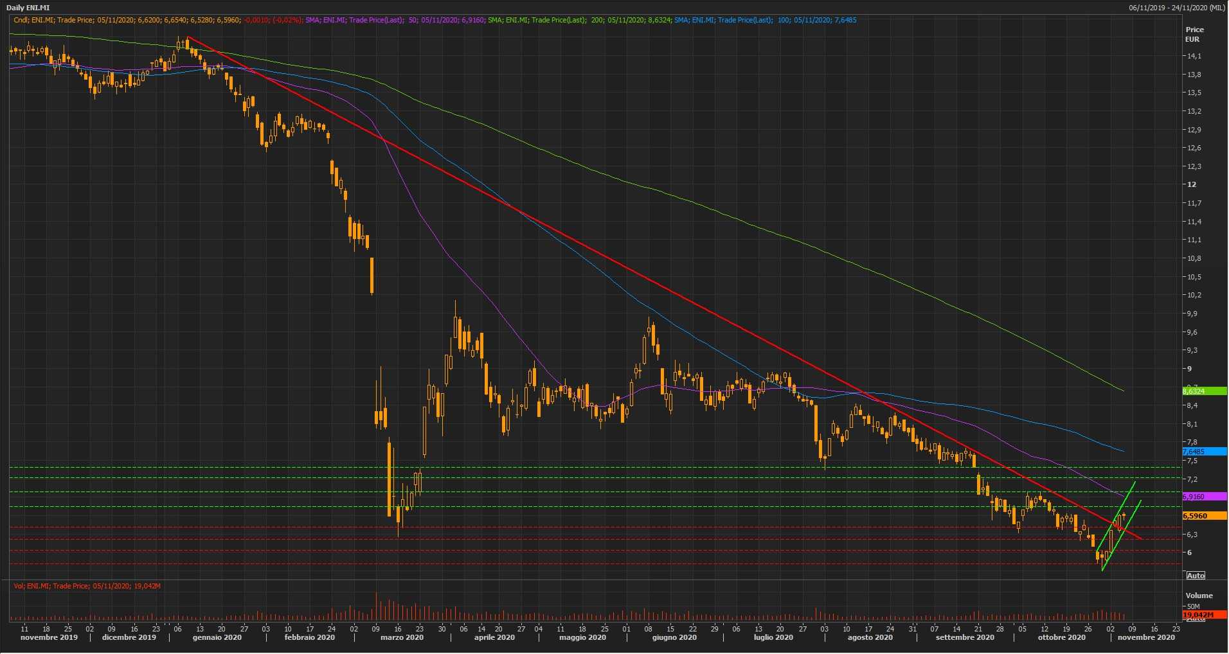This screenshot has width=1229, height=654.
Task: Click the giugno 2020 month label
Action: tap(674, 638)
